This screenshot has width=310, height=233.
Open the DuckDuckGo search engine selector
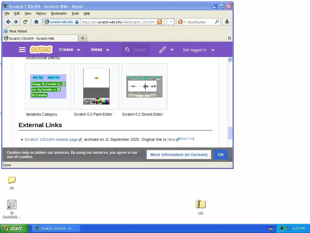(x=182, y=22)
